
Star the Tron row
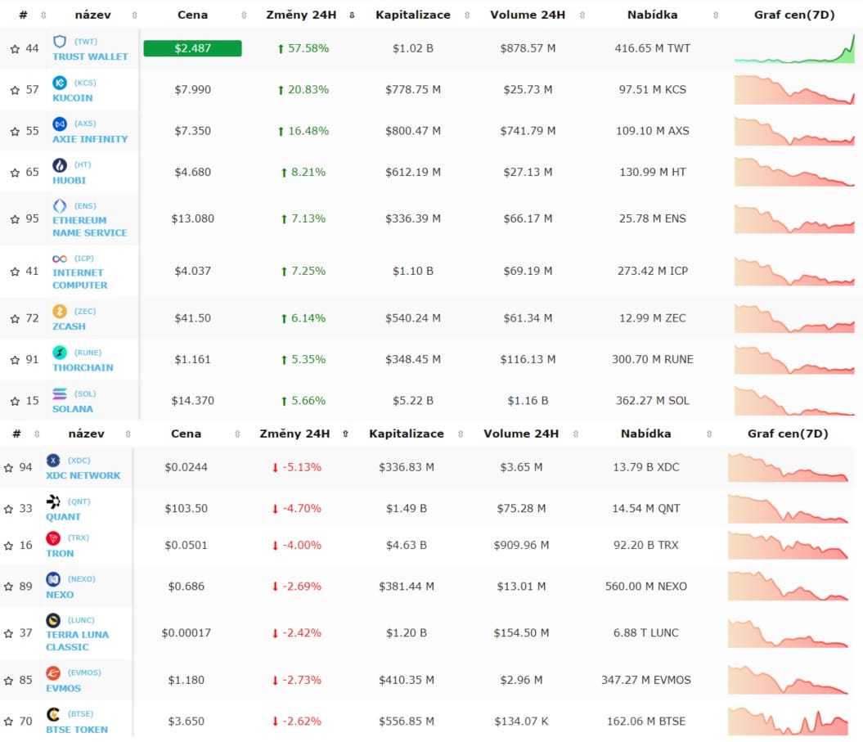coord(8,546)
